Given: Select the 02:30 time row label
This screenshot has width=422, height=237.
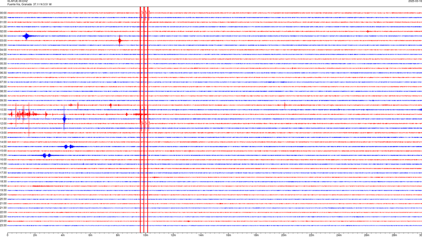Looking at the screenshot, I should (x=3, y=36).
